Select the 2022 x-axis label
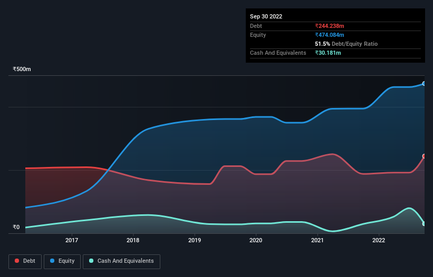The image size is (433, 277). [379, 240]
